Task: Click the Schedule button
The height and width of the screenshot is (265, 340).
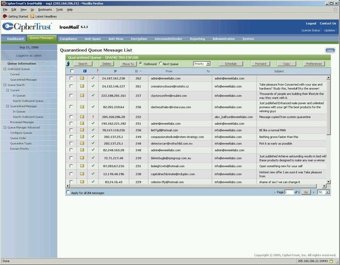Action: click(x=231, y=64)
